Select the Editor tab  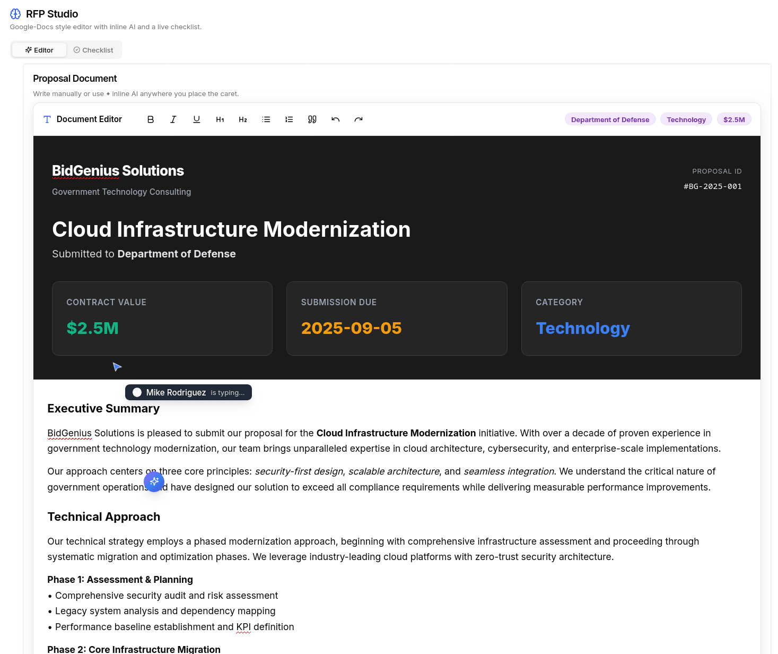click(39, 50)
